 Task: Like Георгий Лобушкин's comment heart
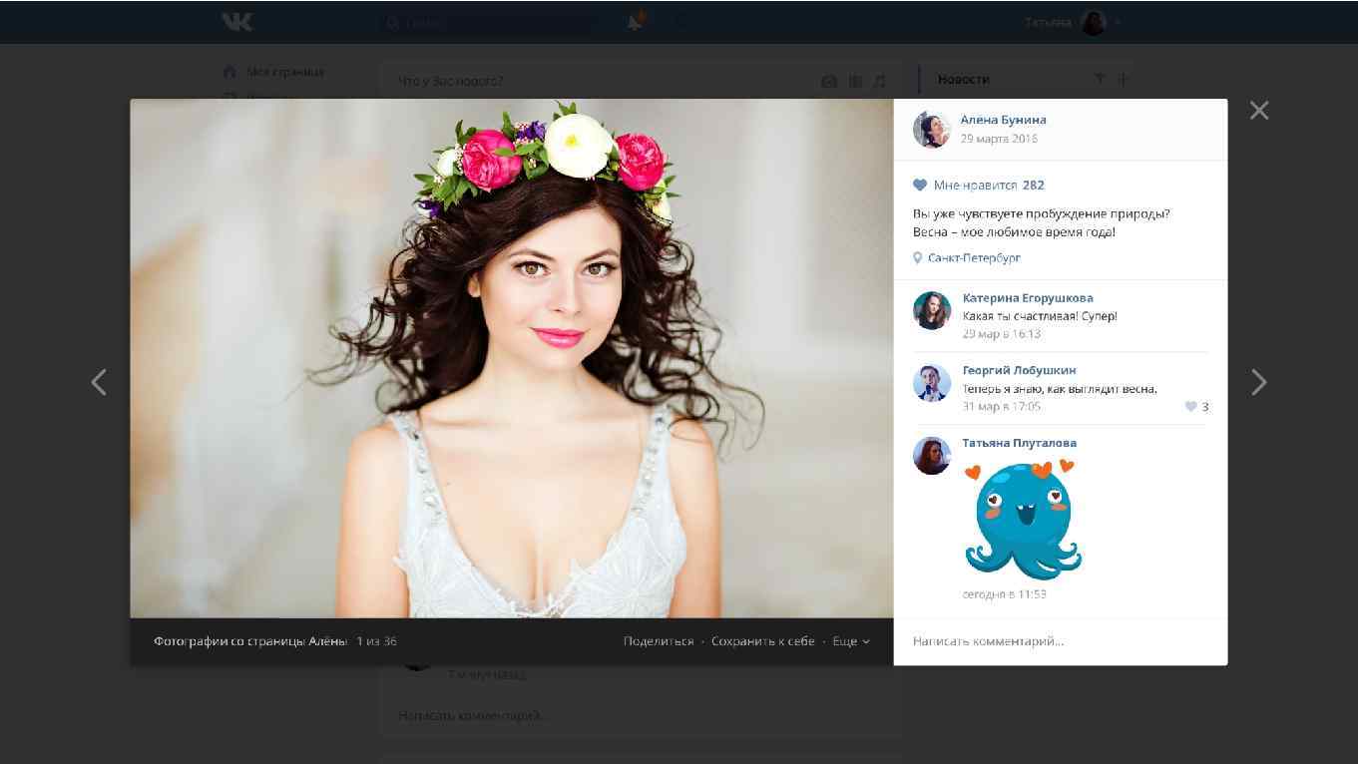1190,407
